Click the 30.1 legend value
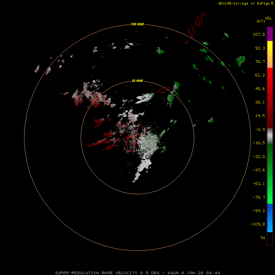 pyautogui.click(x=260, y=102)
